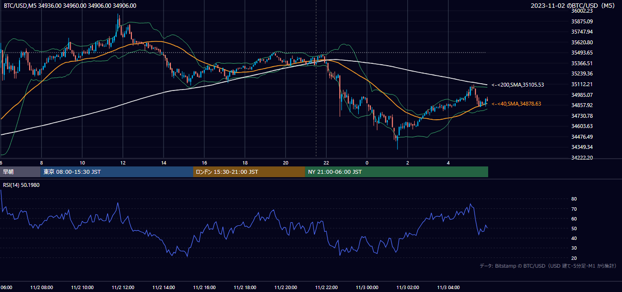Click the 11/2 14:00 bottom time label
This screenshot has width=622, height=292.
[164, 287]
